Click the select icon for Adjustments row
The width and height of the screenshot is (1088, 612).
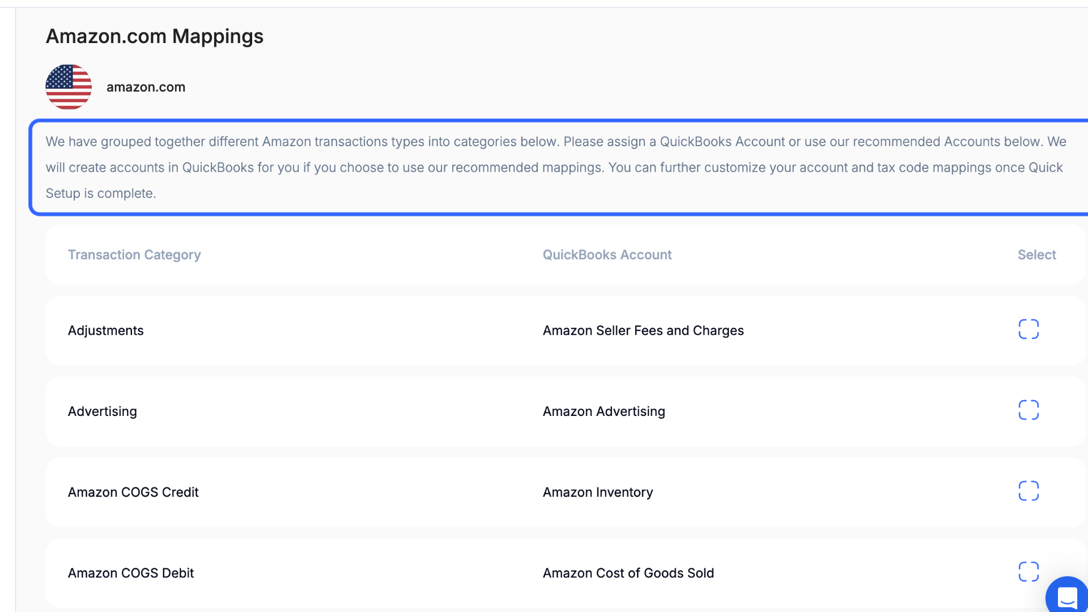click(x=1028, y=329)
